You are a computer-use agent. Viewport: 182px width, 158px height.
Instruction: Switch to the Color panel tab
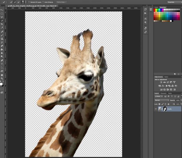coord(156,7)
